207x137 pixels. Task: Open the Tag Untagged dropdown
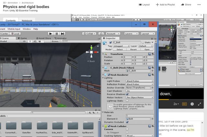click(x=121, y=46)
